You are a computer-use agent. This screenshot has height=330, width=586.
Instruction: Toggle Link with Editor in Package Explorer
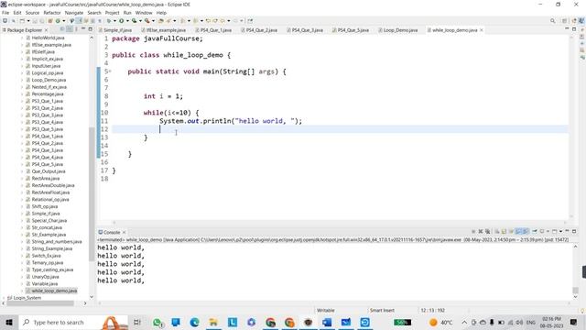click(70, 29)
